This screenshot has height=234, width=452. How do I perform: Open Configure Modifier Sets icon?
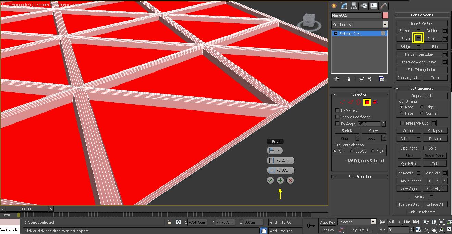[381, 79]
